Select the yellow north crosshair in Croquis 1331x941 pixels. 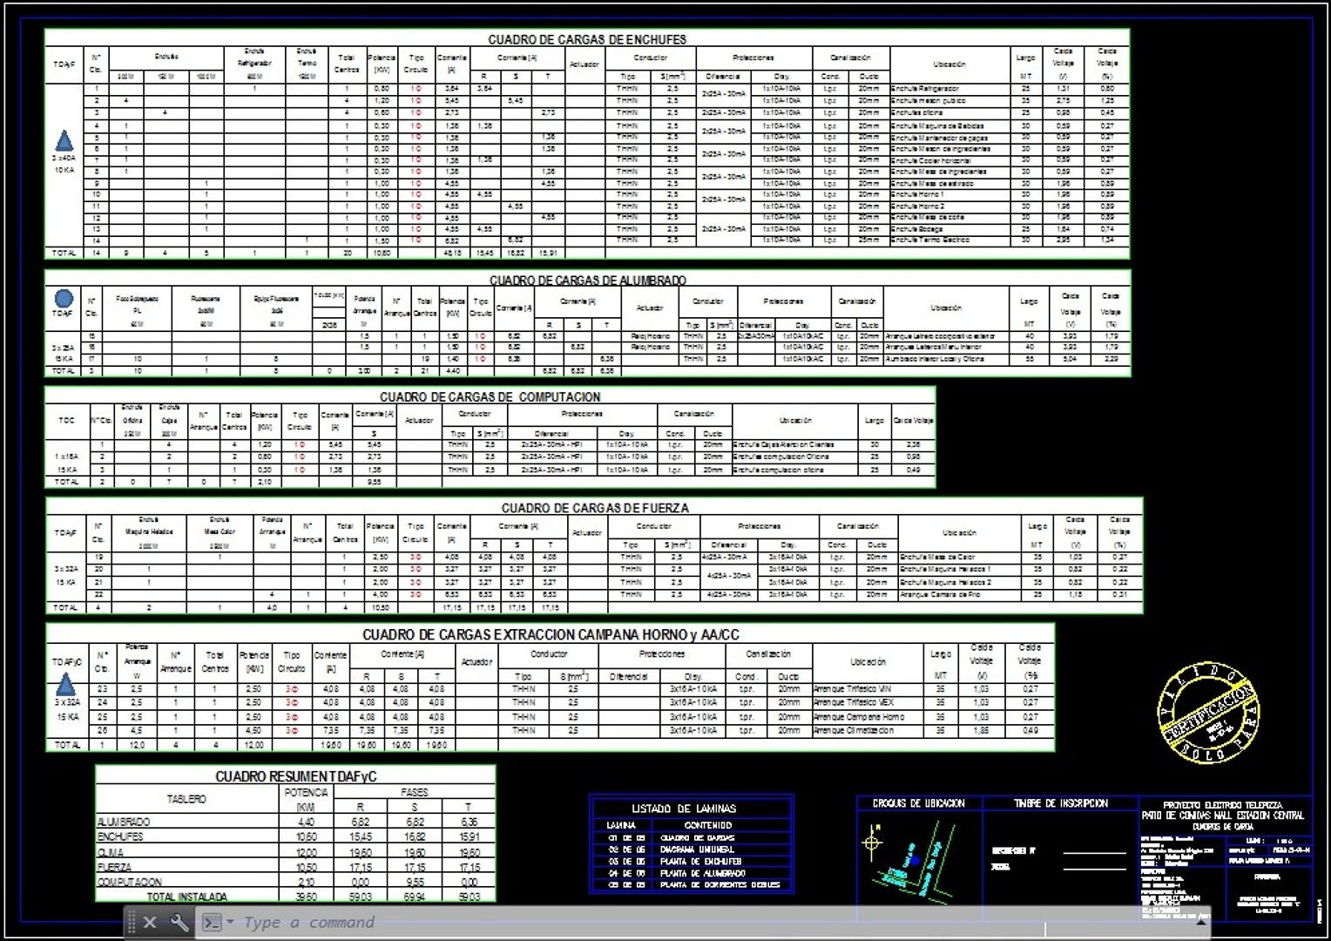871,843
